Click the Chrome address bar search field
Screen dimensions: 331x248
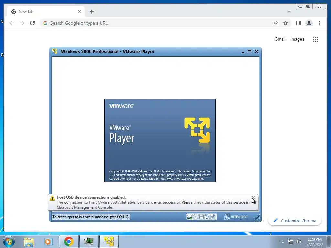(x=156, y=23)
